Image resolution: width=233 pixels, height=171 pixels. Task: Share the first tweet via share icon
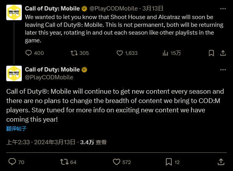[x=223, y=53]
